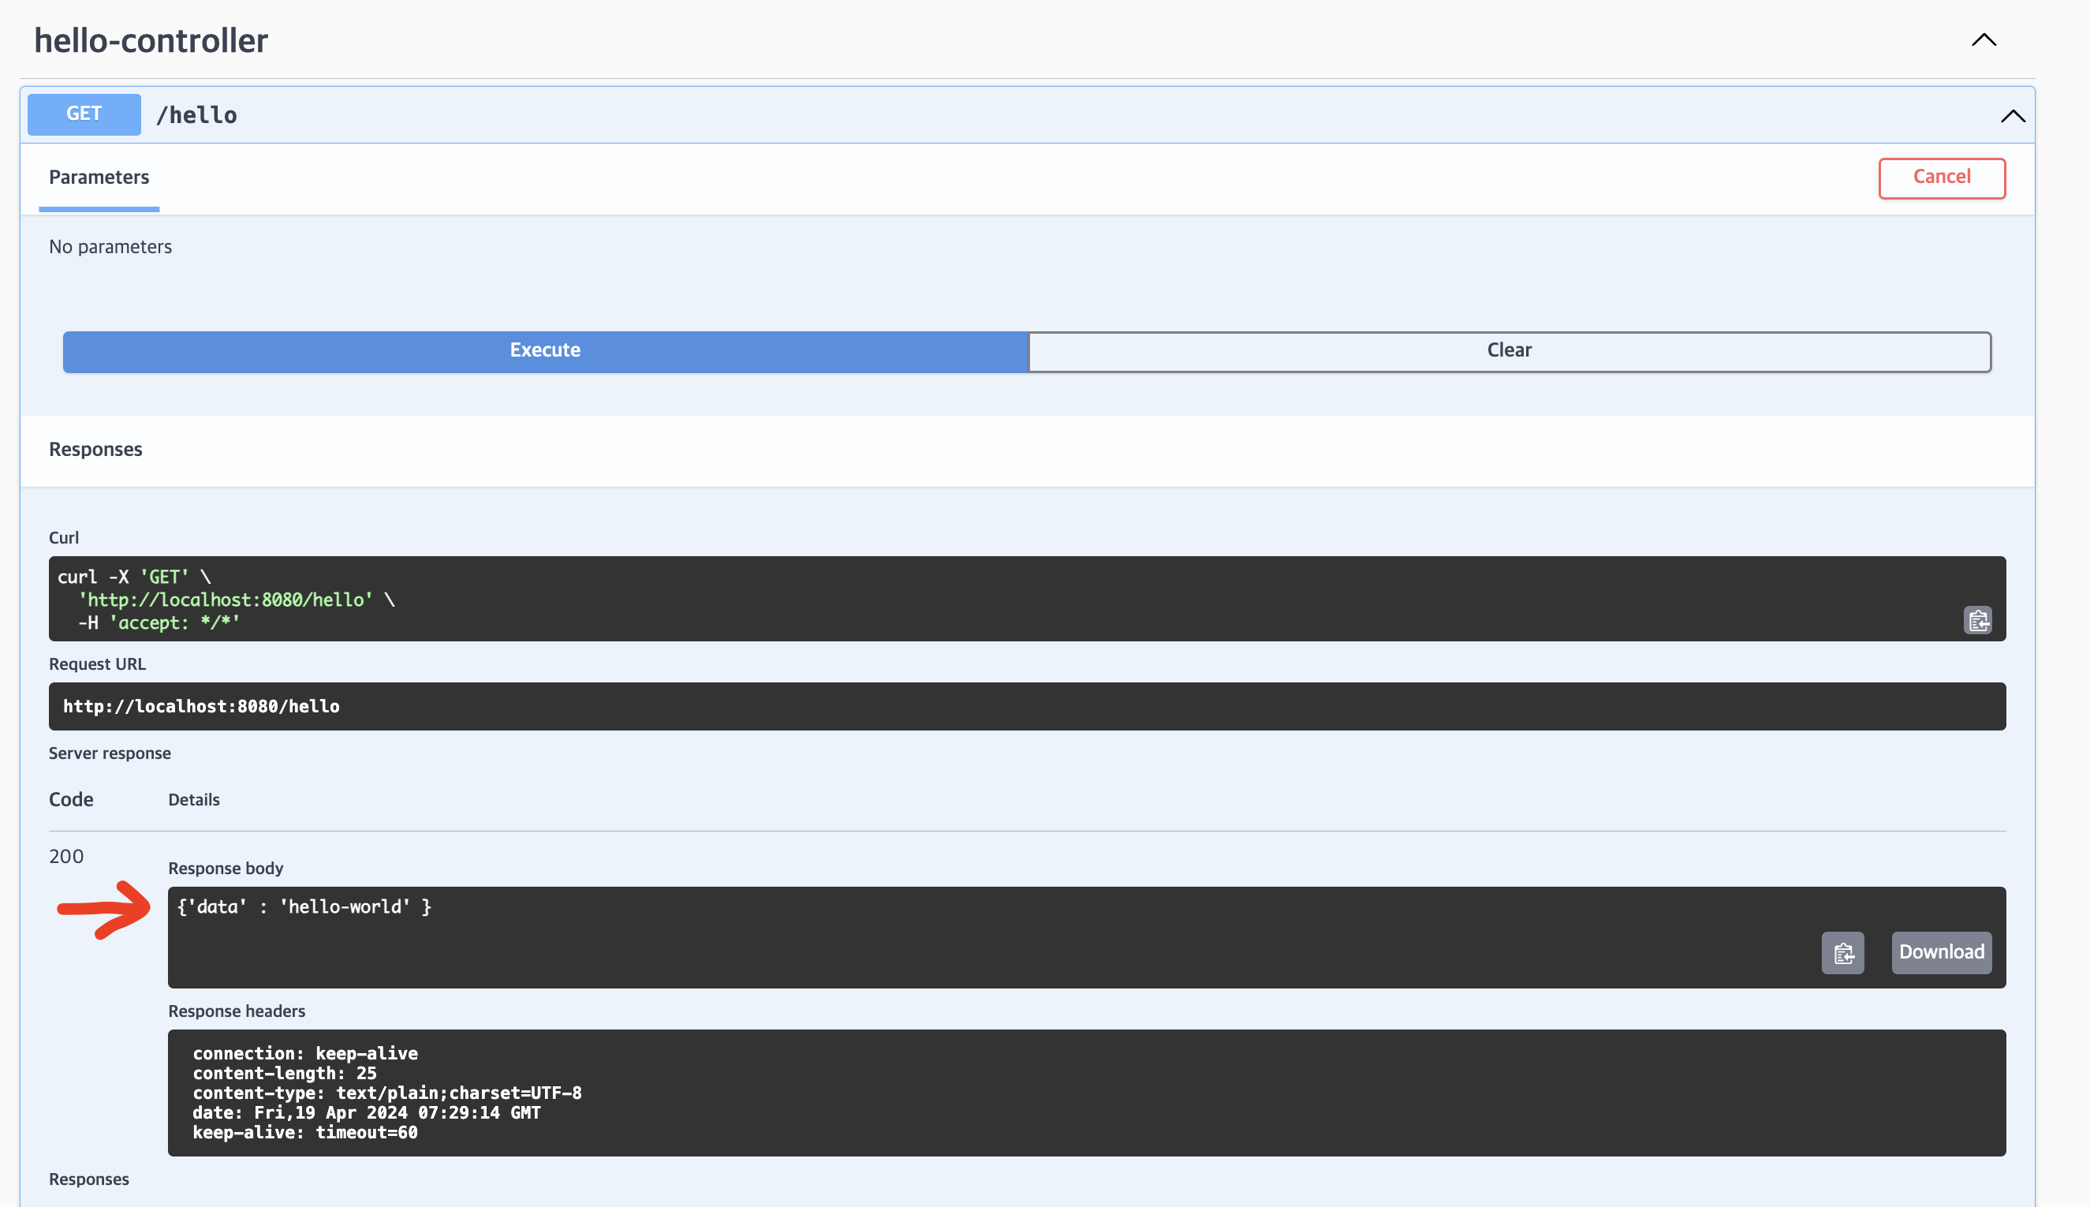Screen dimensions: 2090x1207
Task: Click the hello-controller heading
Action: tap(151, 40)
